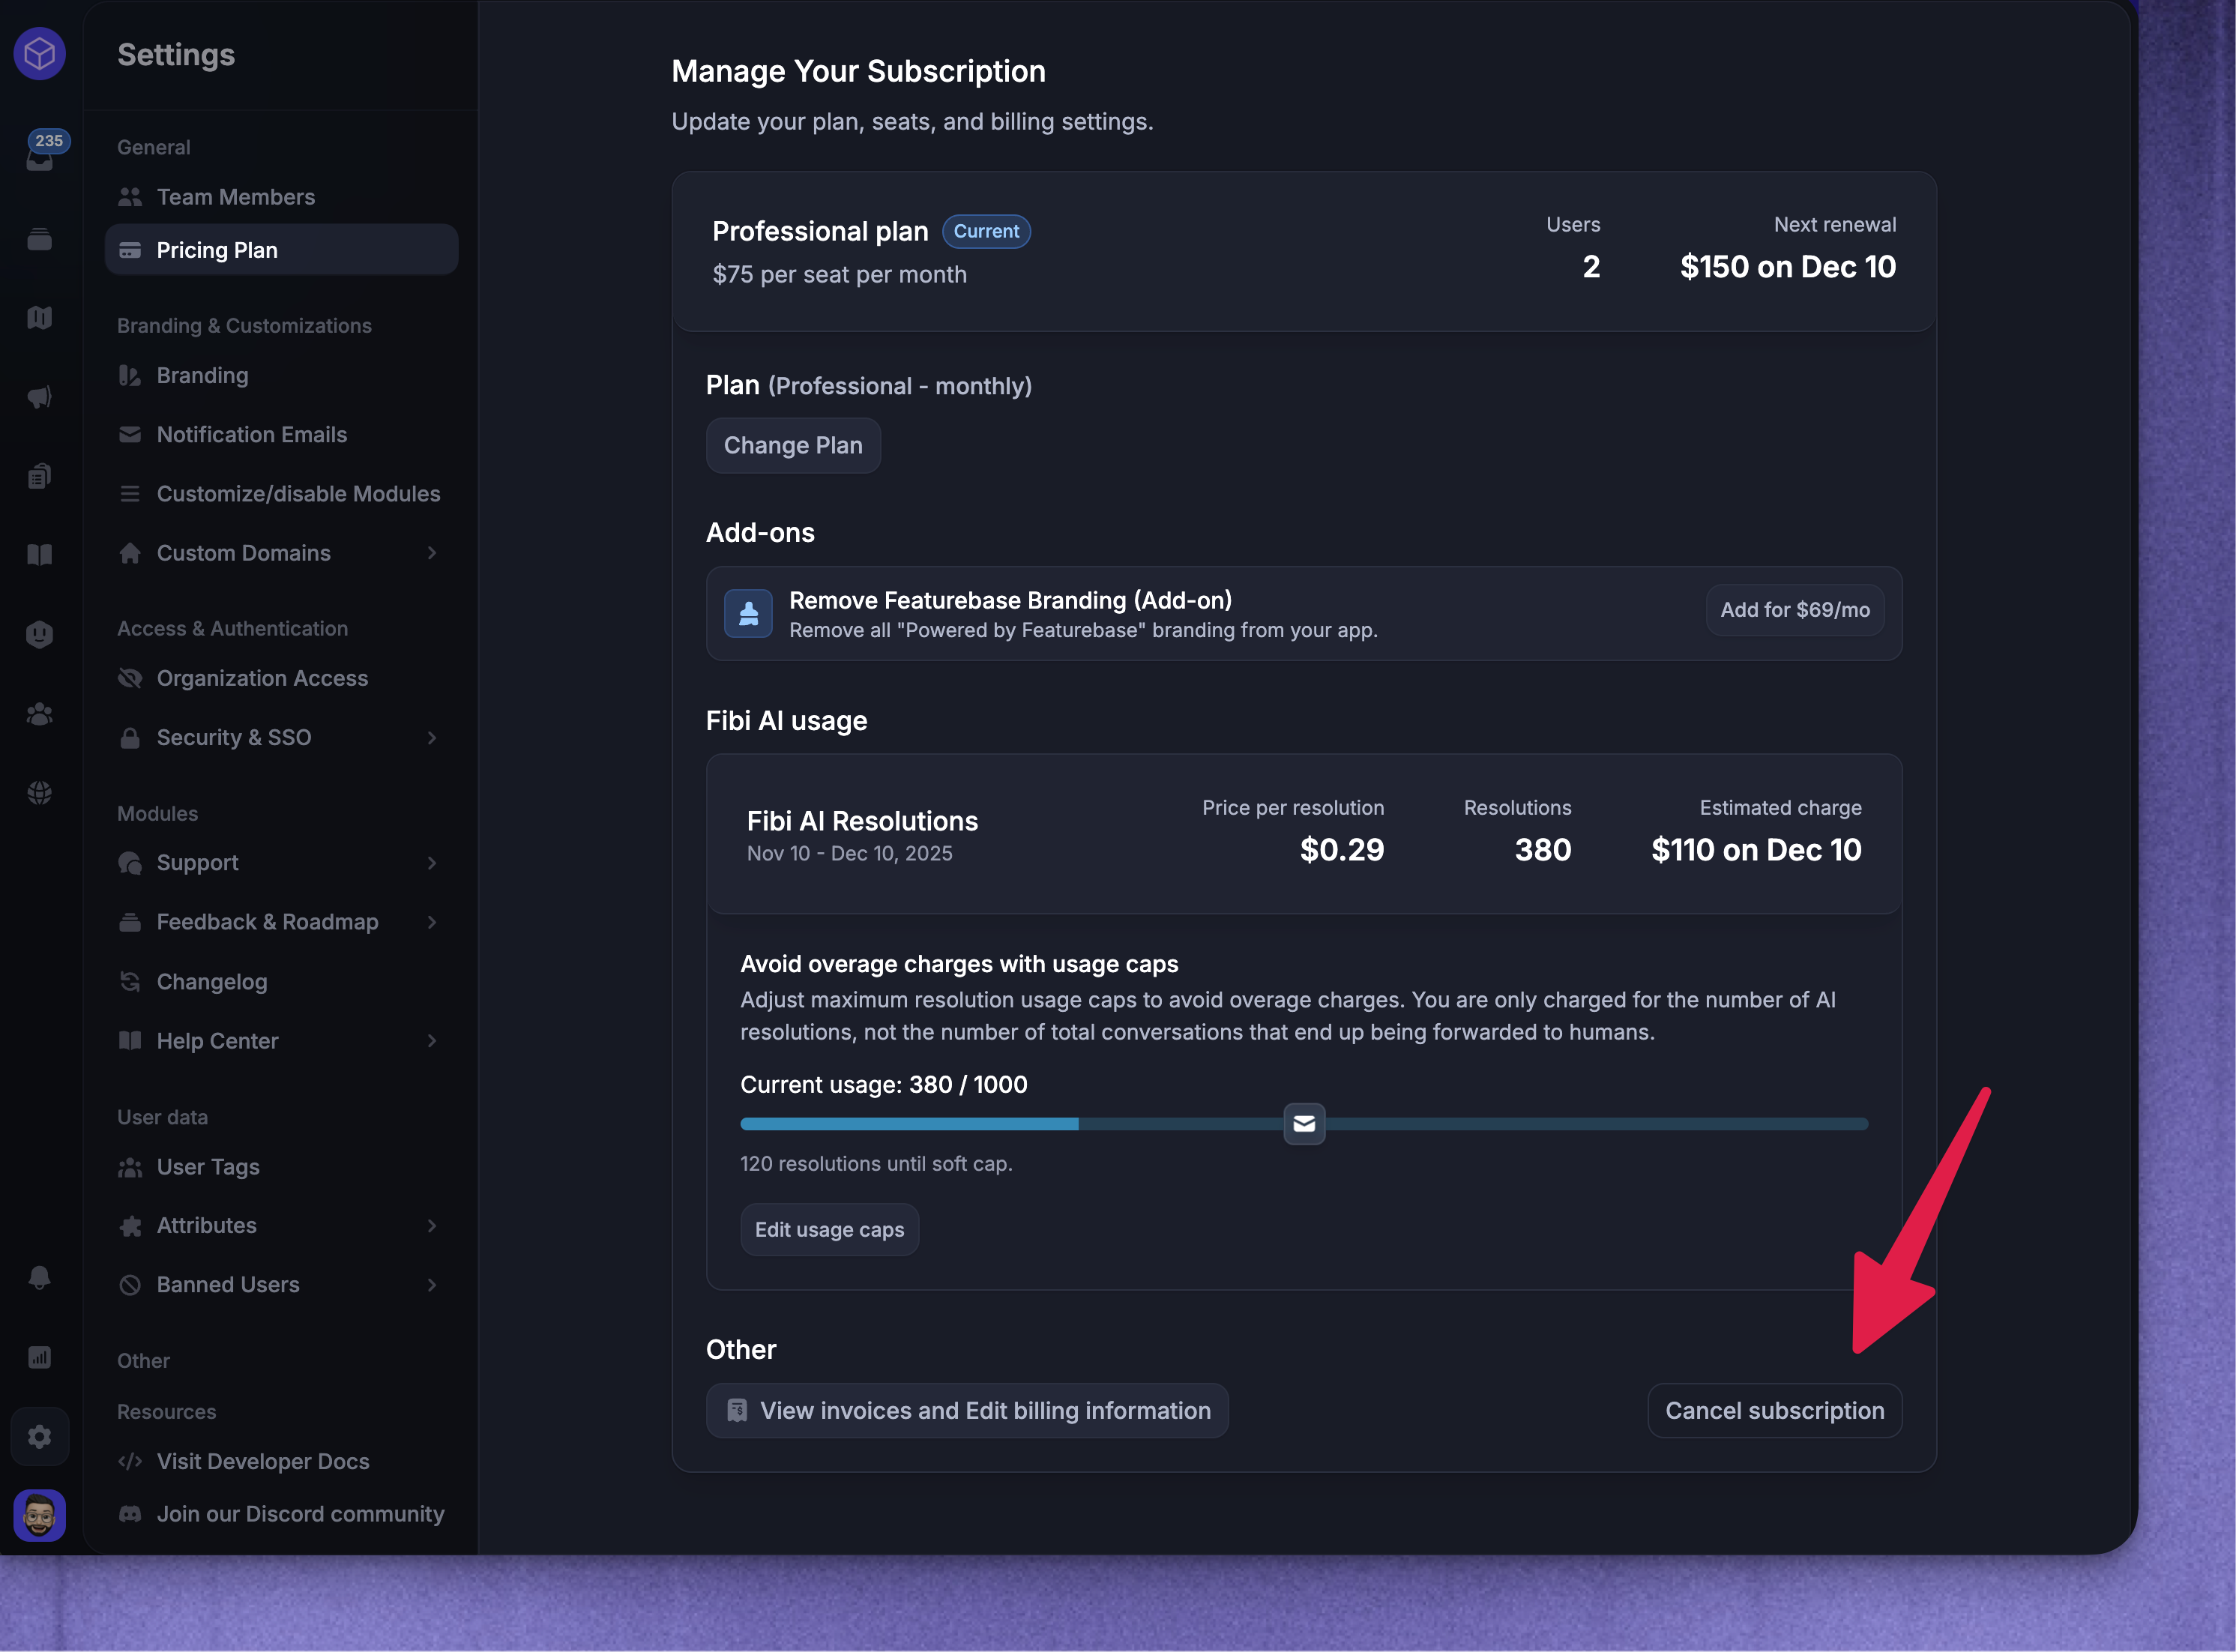Click the copy documents icon in rail
The height and width of the screenshot is (1652, 2236).
(x=39, y=476)
